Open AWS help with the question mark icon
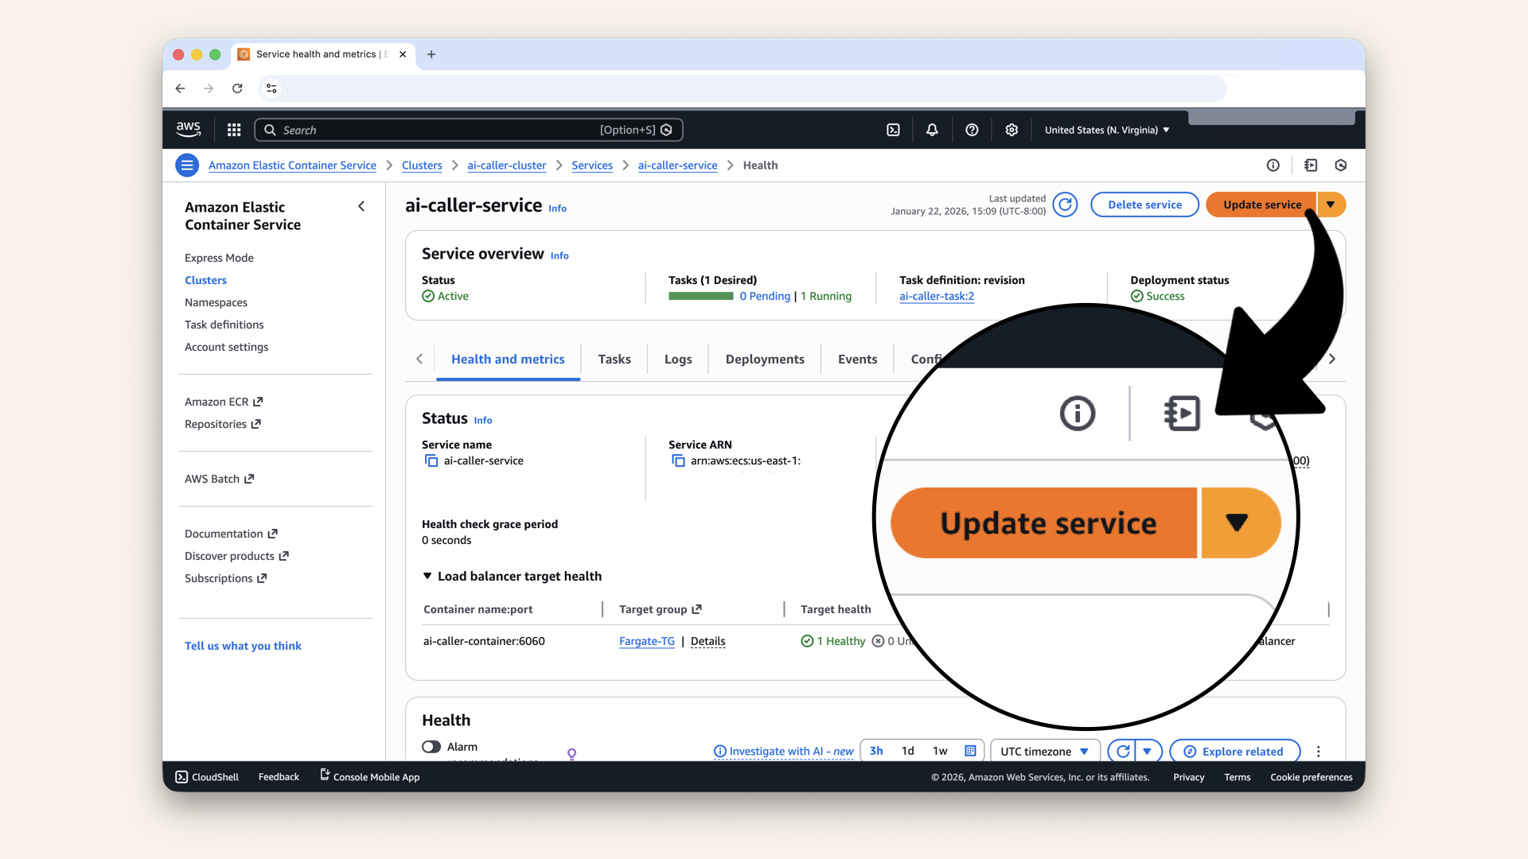 pyautogui.click(x=972, y=130)
